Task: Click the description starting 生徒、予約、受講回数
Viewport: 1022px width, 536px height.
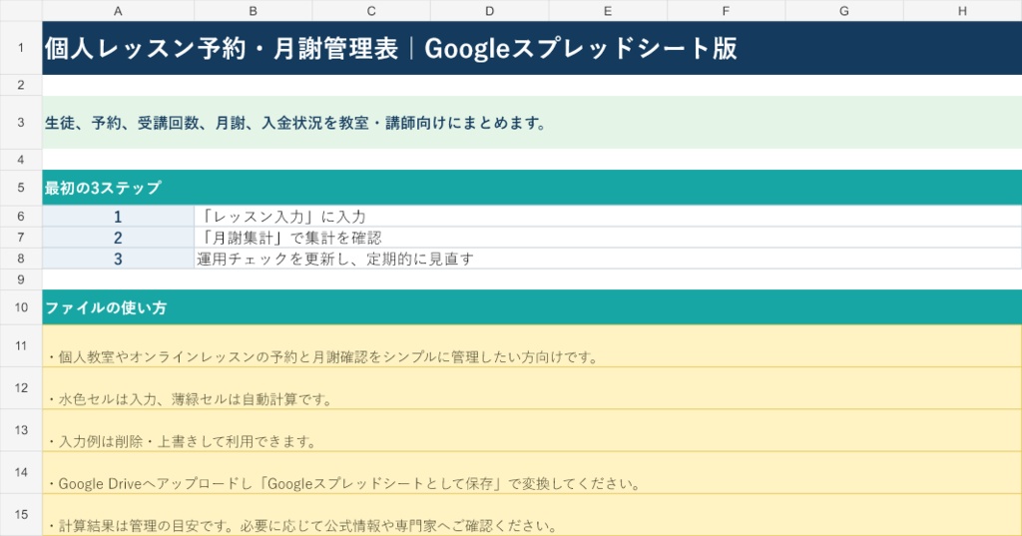Action: [532, 122]
